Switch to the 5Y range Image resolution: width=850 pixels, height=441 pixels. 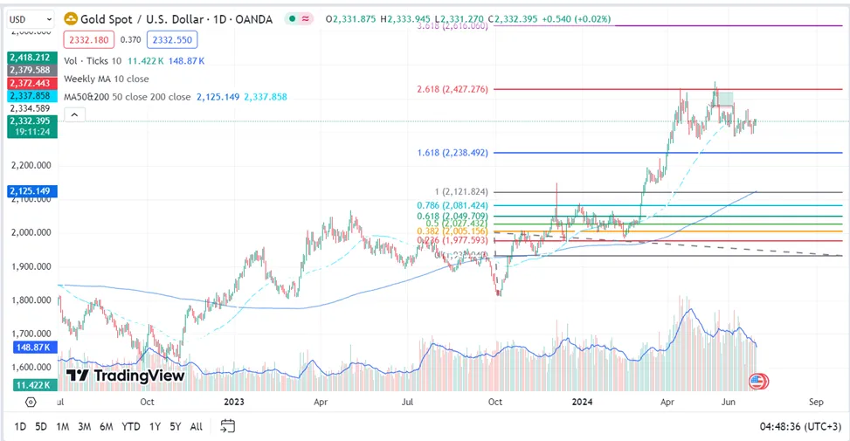coord(175,426)
